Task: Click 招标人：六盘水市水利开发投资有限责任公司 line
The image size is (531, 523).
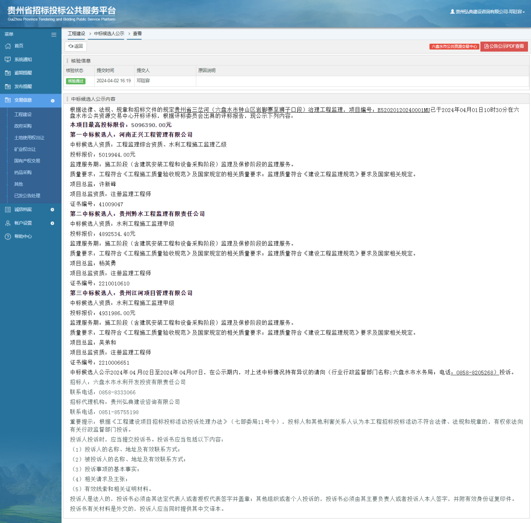Action: click(x=128, y=382)
